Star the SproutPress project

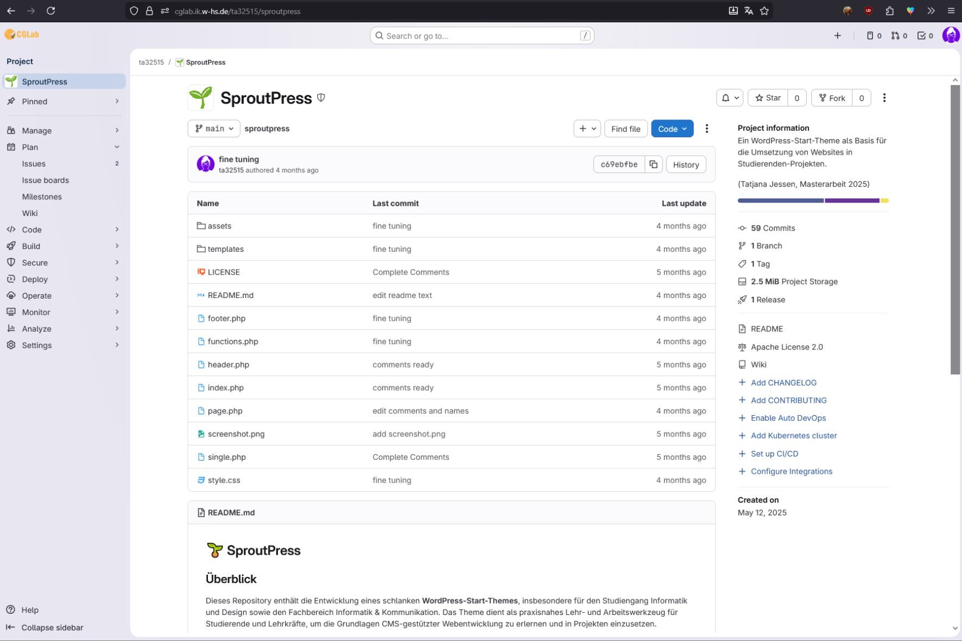coord(768,98)
